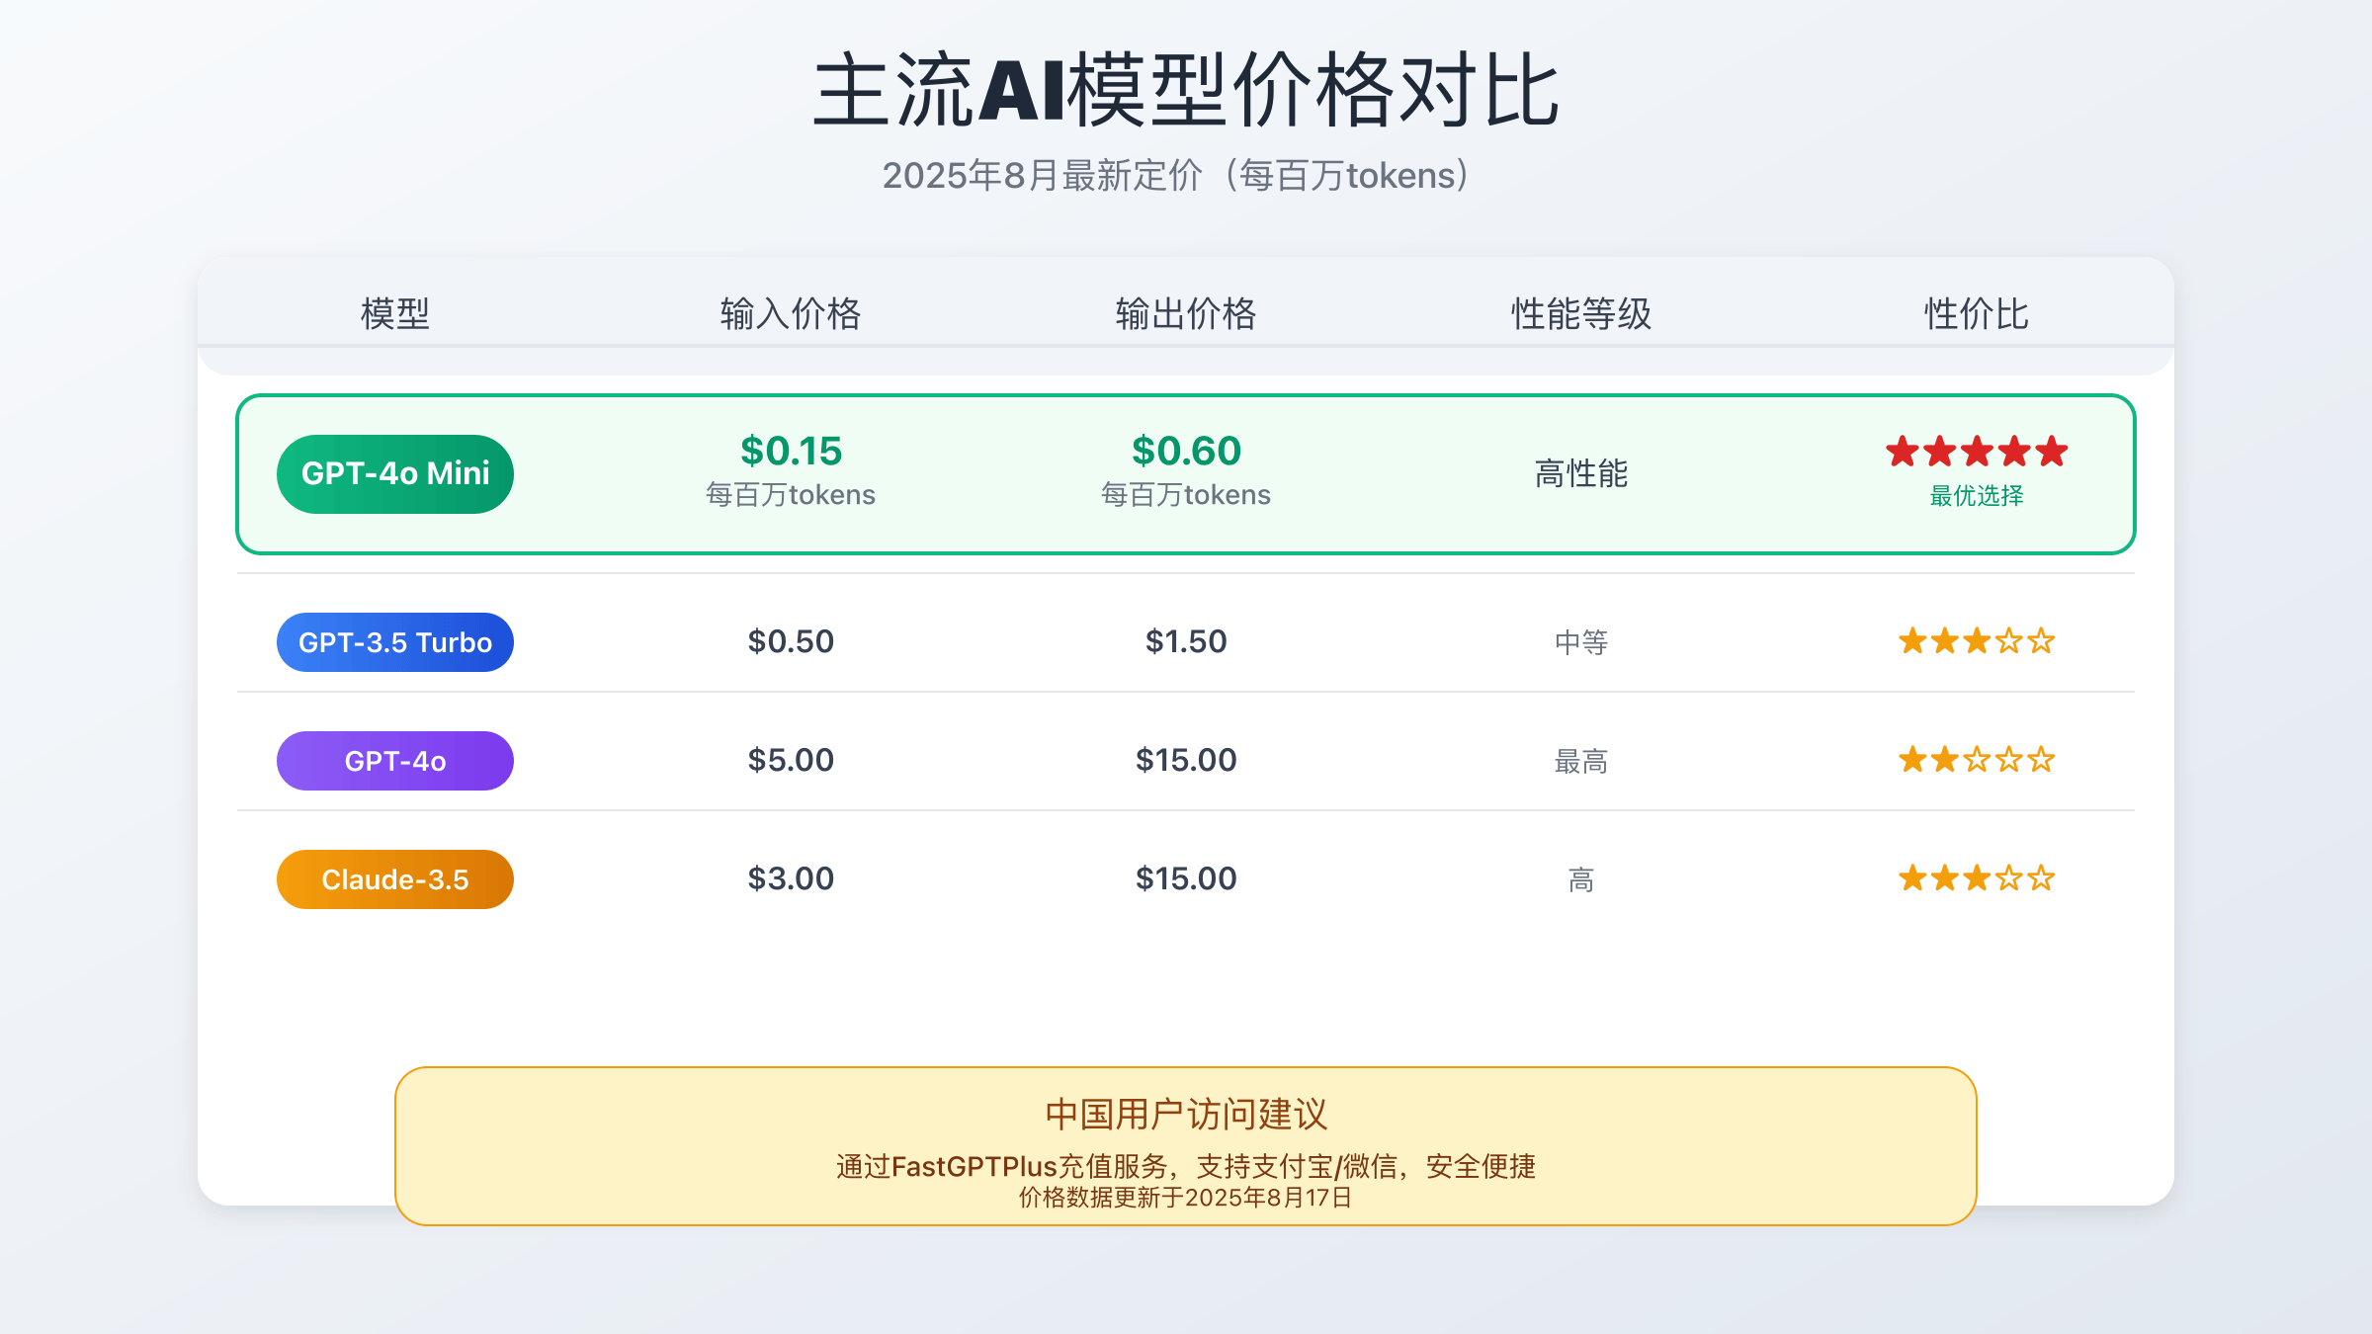Click the 高 label in Claude-3.5 row

(x=1581, y=880)
